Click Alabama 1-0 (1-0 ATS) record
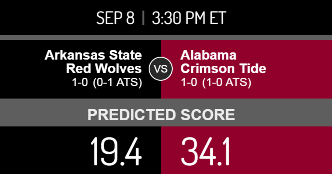Image resolution: width=332 pixels, height=174 pixels. click(216, 83)
